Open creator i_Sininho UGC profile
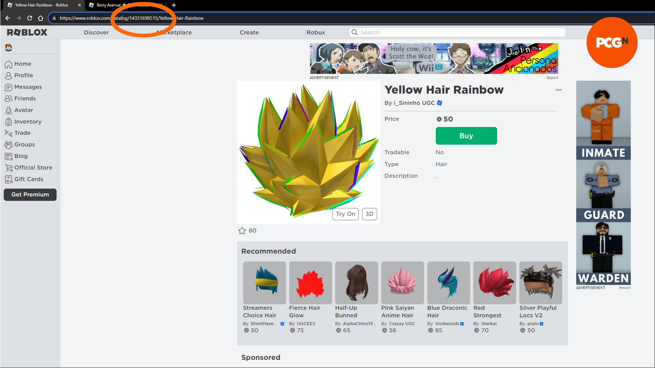Image resolution: width=655 pixels, height=368 pixels. pos(414,103)
